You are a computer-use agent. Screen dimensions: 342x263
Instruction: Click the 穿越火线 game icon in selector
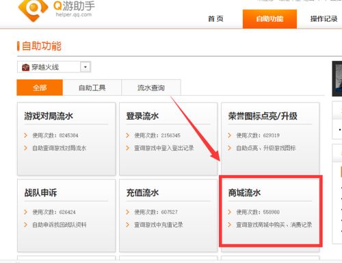tap(25, 67)
